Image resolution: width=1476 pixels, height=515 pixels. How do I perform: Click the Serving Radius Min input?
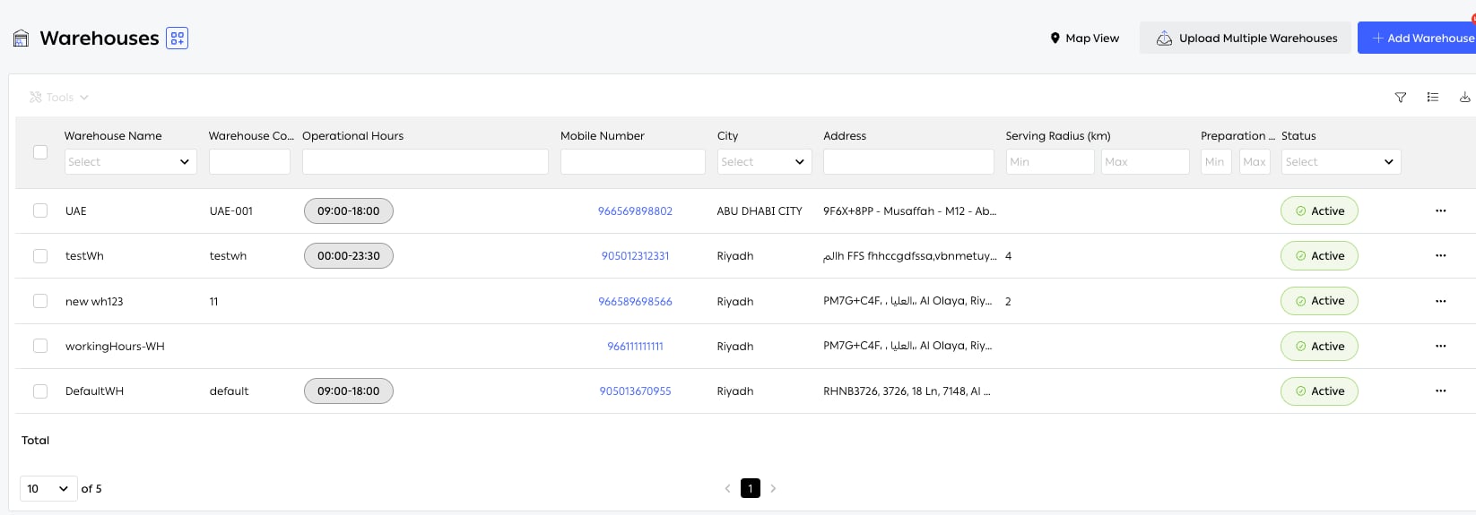(1050, 161)
